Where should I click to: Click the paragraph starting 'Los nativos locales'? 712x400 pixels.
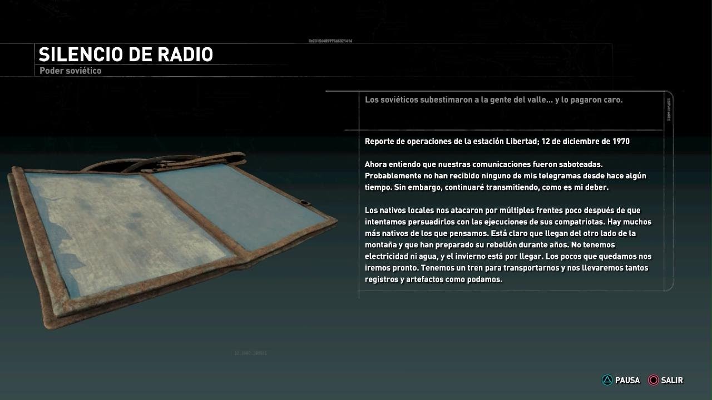click(508, 244)
